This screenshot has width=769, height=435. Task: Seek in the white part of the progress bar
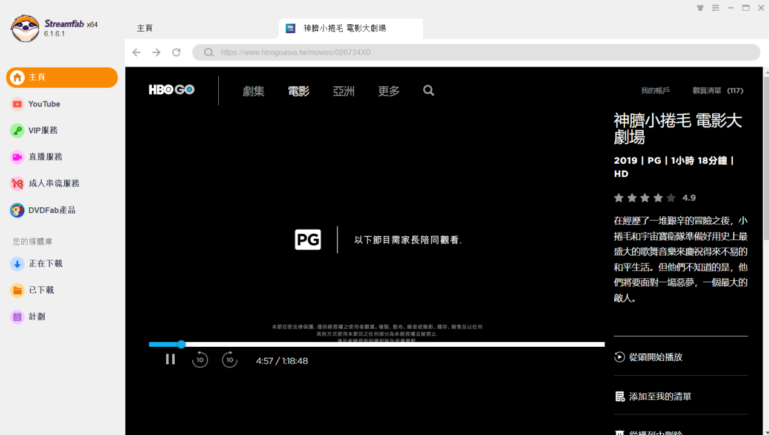click(x=395, y=344)
